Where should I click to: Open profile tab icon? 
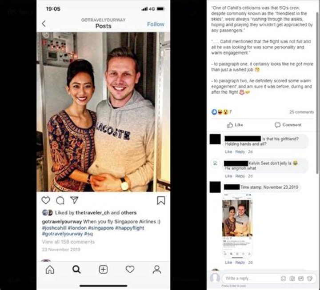(x=157, y=270)
